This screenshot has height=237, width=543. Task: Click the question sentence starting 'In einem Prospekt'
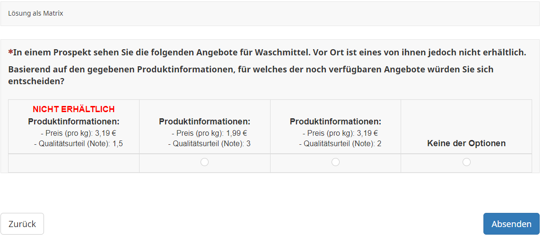point(270,52)
